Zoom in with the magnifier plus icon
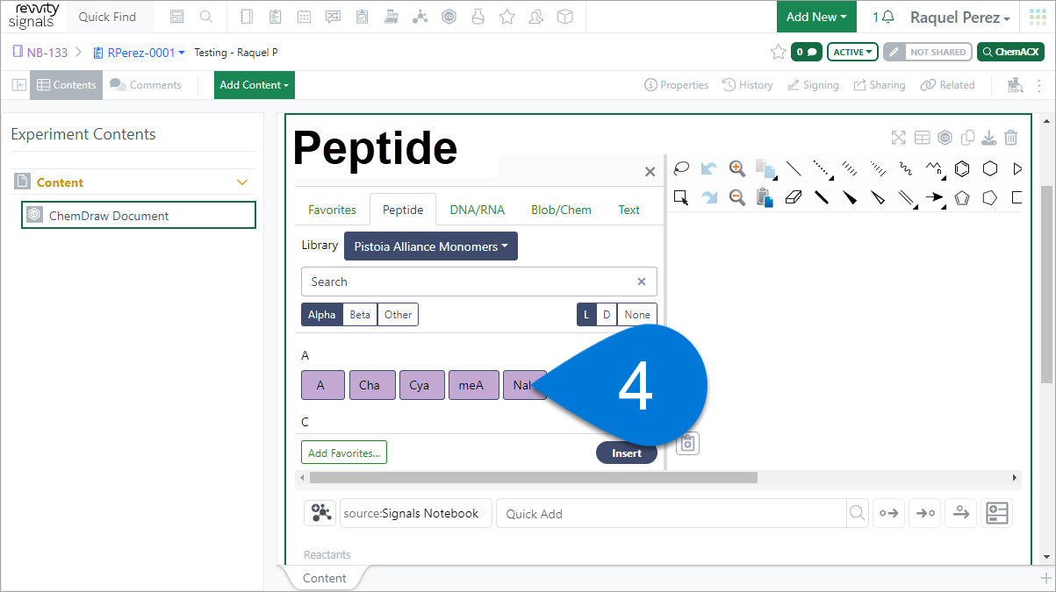The width and height of the screenshot is (1056, 592). pyautogui.click(x=737, y=168)
